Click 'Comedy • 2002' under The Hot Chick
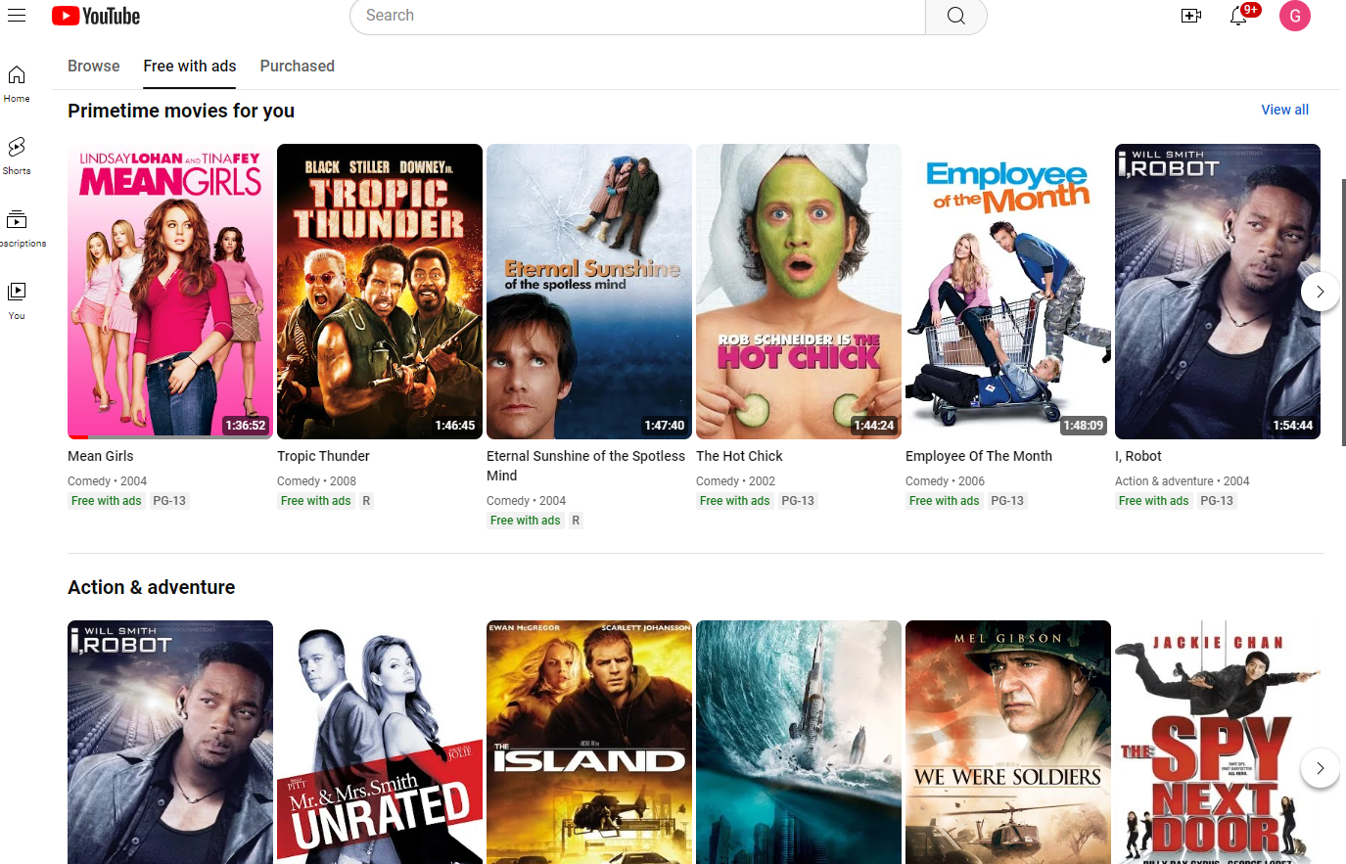The height and width of the screenshot is (864, 1346). [x=735, y=481]
